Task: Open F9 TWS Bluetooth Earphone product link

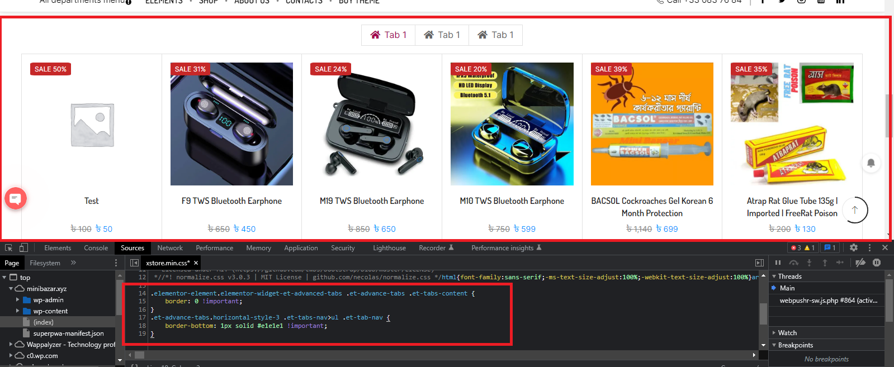Action: click(231, 201)
